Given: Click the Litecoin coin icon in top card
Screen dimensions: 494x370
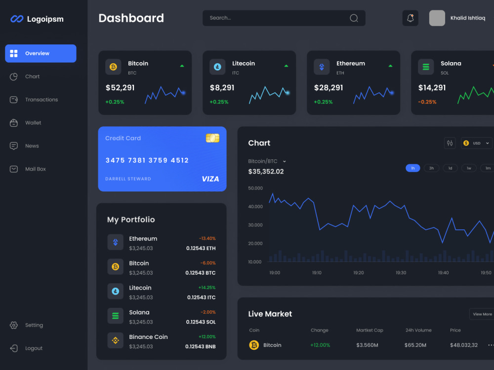Looking at the screenshot, I should (217, 67).
